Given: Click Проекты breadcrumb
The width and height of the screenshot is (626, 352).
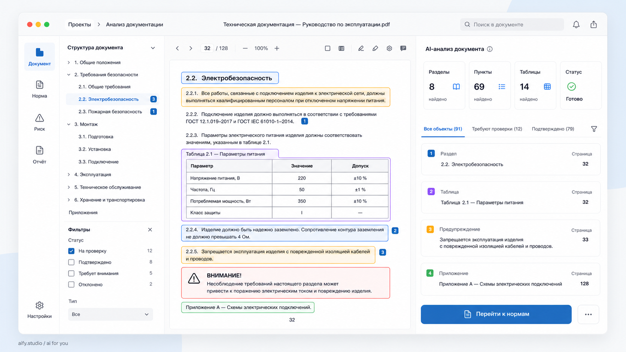Looking at the screenshot, I should 79,24.
